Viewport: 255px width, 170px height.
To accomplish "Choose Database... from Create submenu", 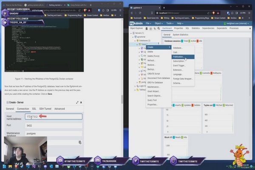I will (183, 48).
